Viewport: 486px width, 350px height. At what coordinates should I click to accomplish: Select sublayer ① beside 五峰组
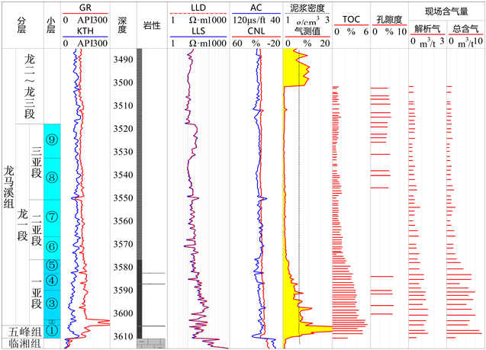pyautogui.click(x=52, y=330)
